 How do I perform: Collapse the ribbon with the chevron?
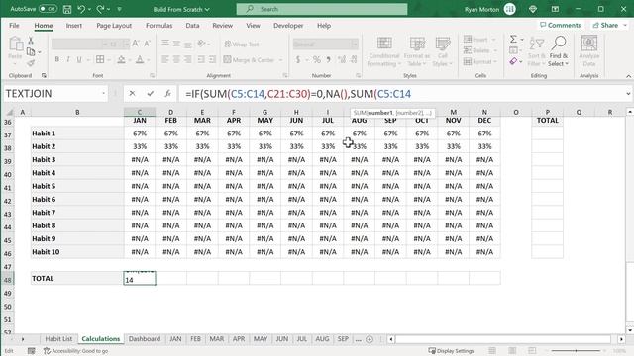pos(628,76)
